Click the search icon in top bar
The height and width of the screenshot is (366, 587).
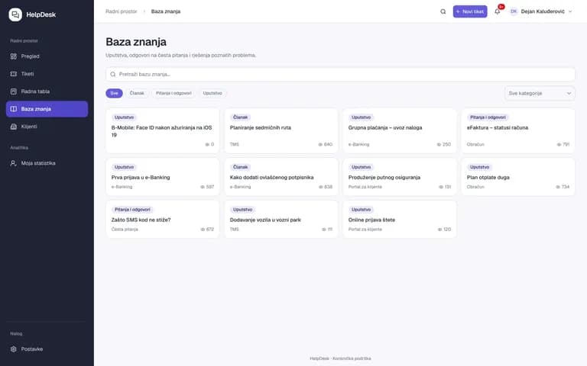tap(443, 11)
